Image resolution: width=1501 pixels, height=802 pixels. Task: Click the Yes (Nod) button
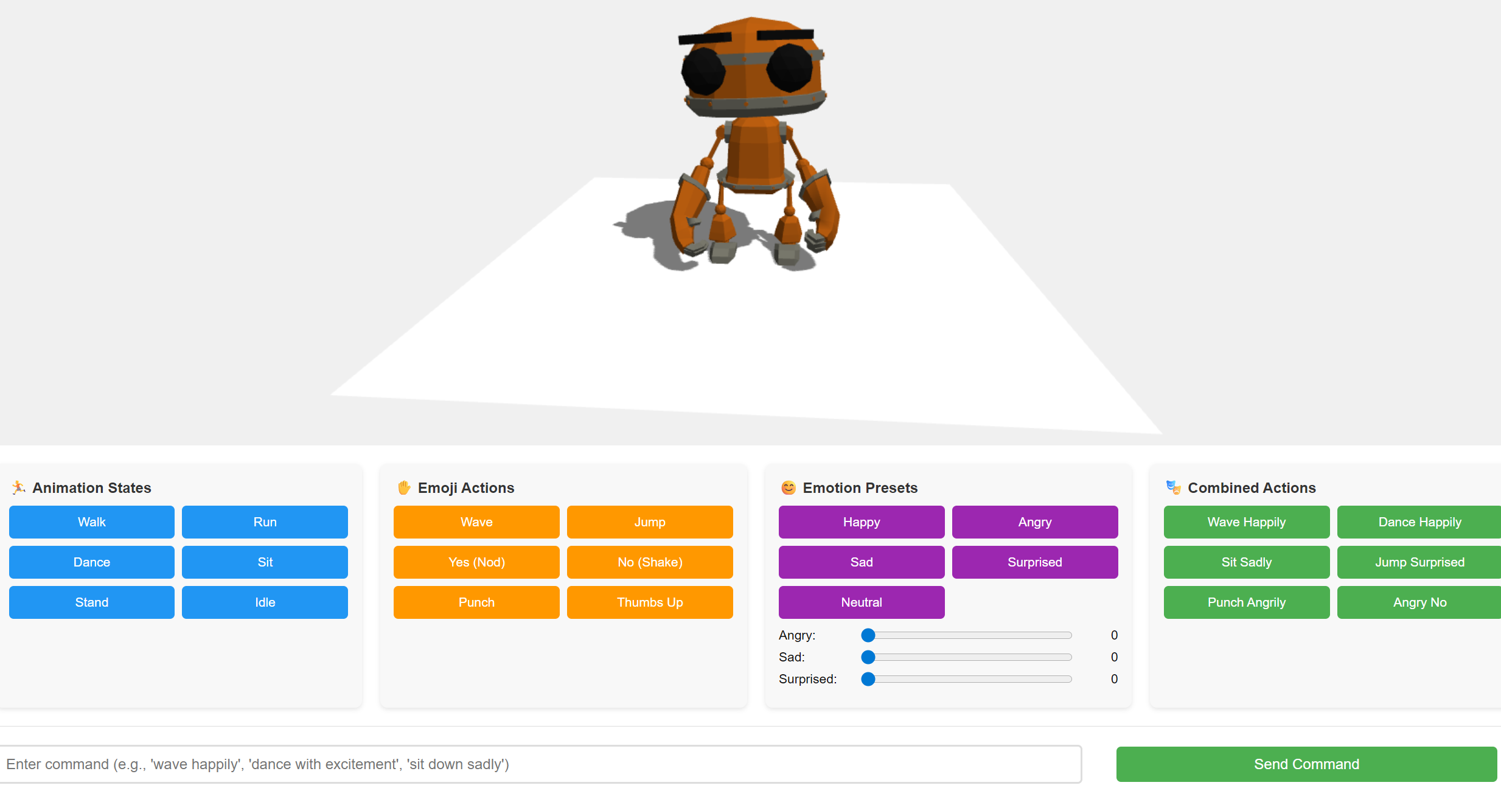click(x=476, y=562)
